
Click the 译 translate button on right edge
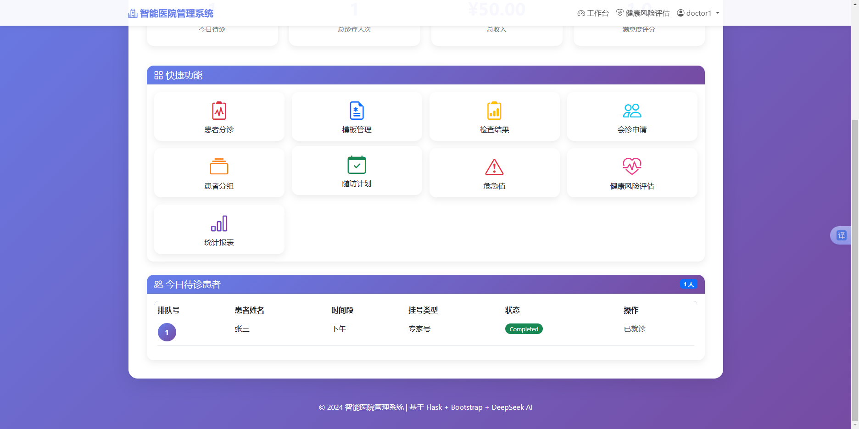pos(842,235)
